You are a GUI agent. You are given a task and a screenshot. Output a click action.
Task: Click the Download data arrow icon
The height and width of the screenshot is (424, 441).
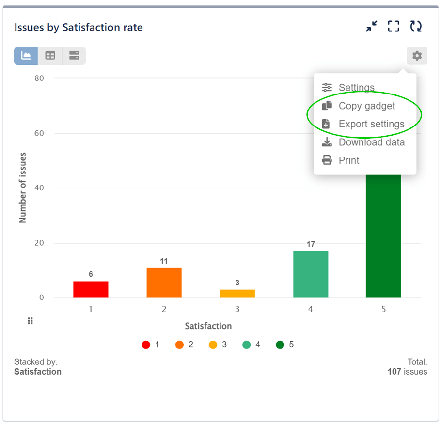coord(327,142)
